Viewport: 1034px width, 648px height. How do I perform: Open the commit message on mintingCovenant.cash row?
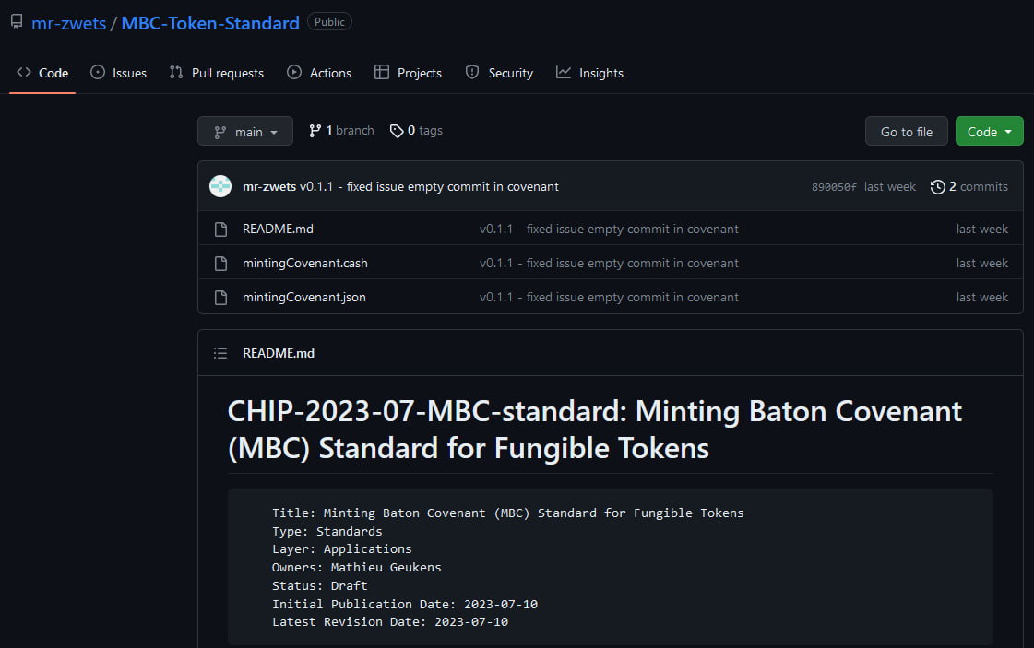click(609, 263)
